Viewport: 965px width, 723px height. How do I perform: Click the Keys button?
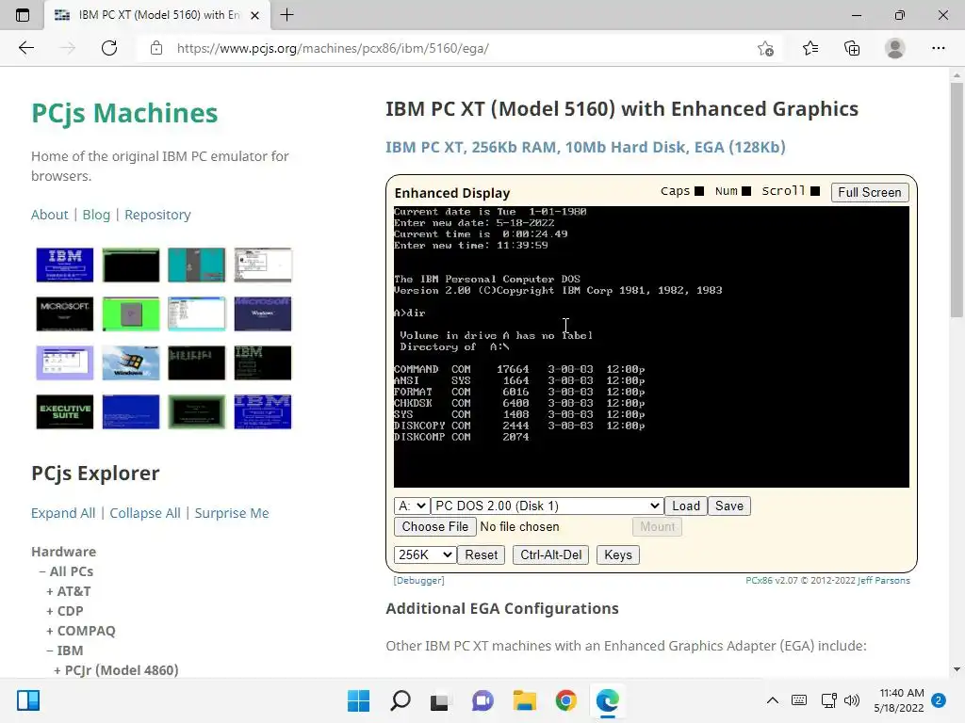(x=618, y=555)
